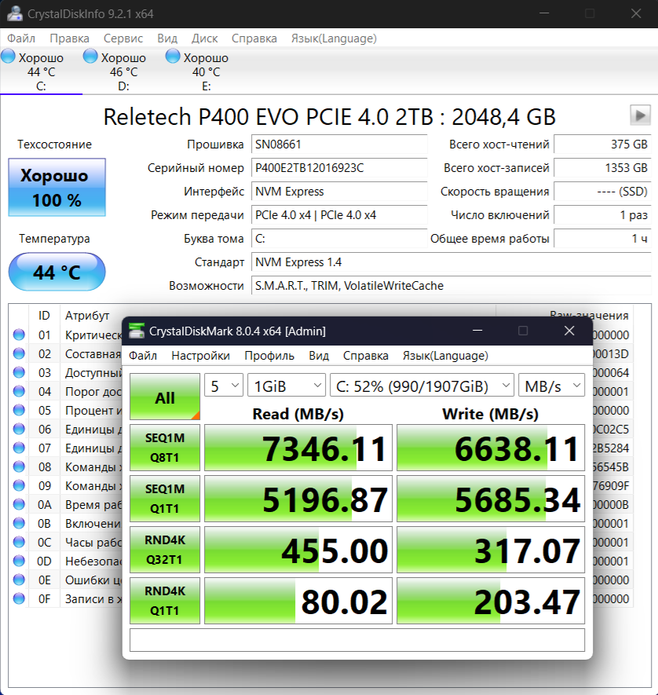The width and height of the screenshot is (658, 695).
Task: Open target drive dropdown C: 52%
Action: (x=422, y=386)
